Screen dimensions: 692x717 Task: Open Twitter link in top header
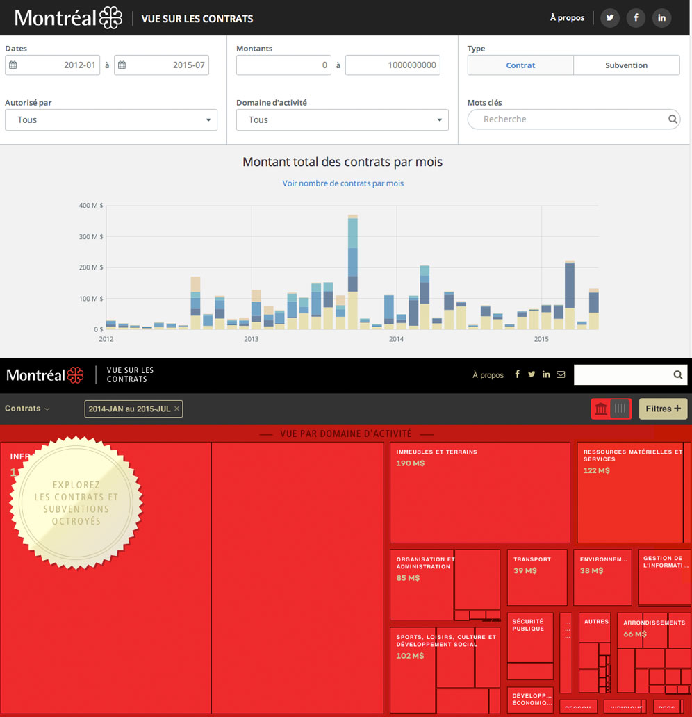610,18
